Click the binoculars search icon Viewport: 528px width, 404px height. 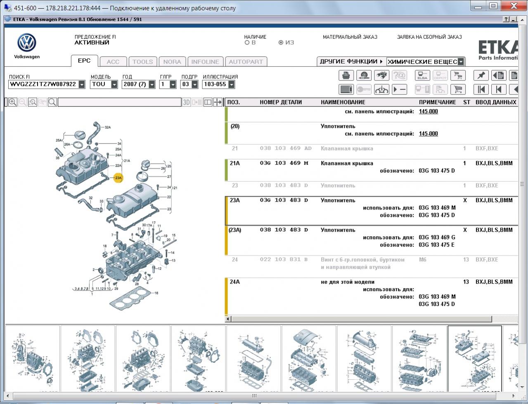381,75
